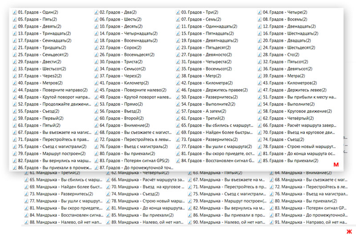Screen dimensions: 356x238
Task: Select the file '37. Градов - Через2(2)'
Action: click(x=37, y=76)
